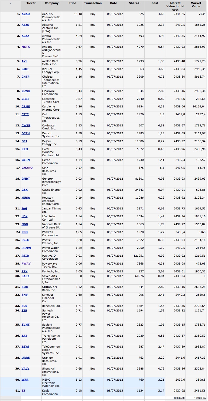Click the GNBT ticker link

click(25, 179)
